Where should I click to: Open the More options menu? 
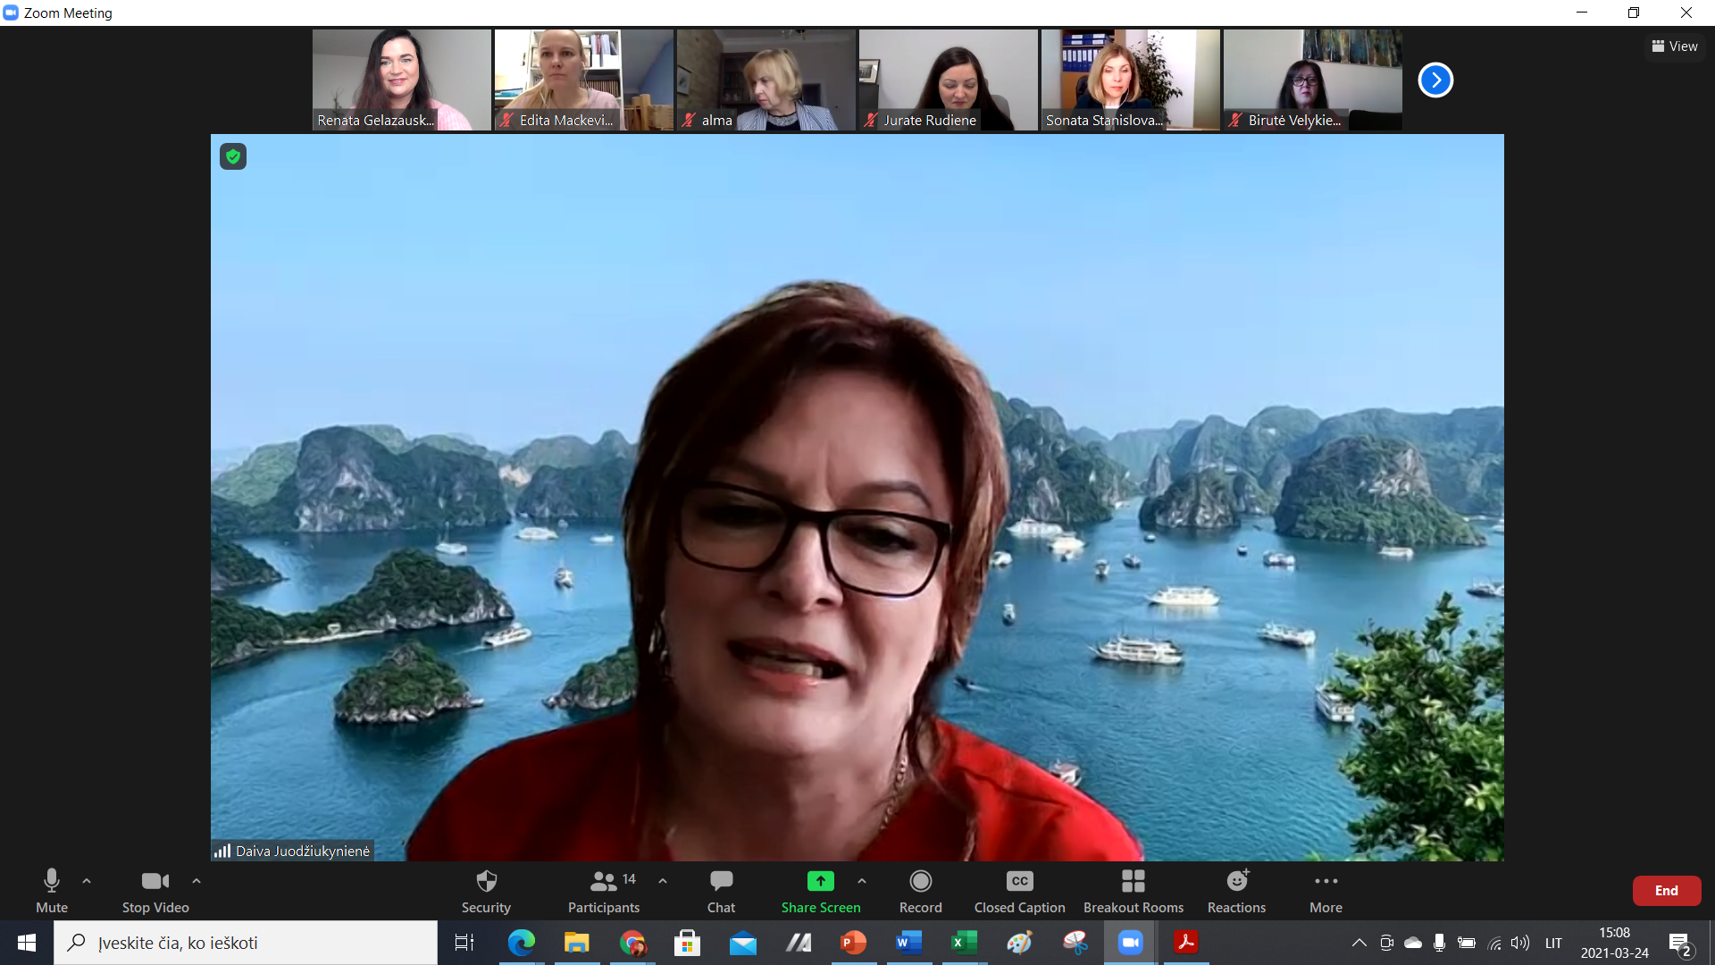click(1326, 891)
